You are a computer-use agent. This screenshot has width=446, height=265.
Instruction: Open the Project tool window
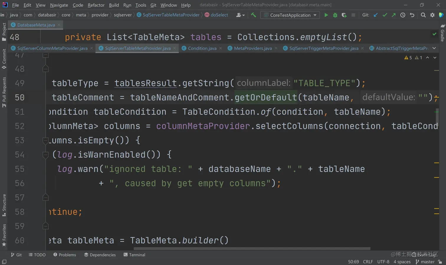pos(4,32)
